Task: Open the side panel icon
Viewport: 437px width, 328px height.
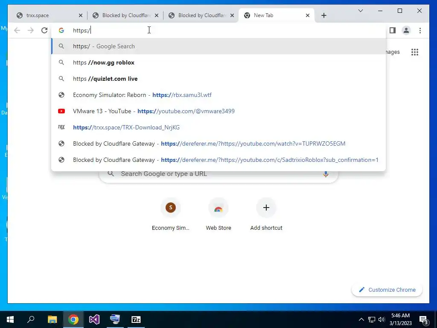Action: pyautogui.click(x=393, y=30)
